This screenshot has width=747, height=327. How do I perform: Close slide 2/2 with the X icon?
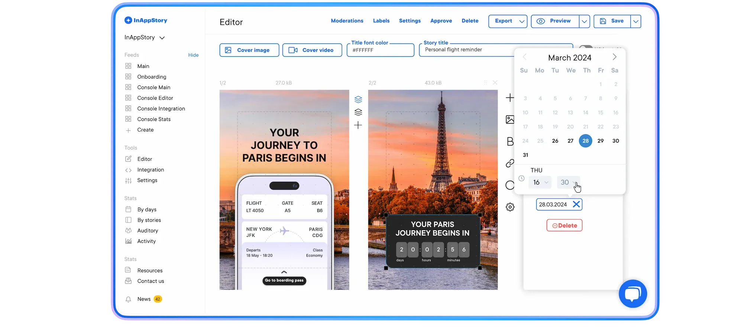click(x=495, y=83)
